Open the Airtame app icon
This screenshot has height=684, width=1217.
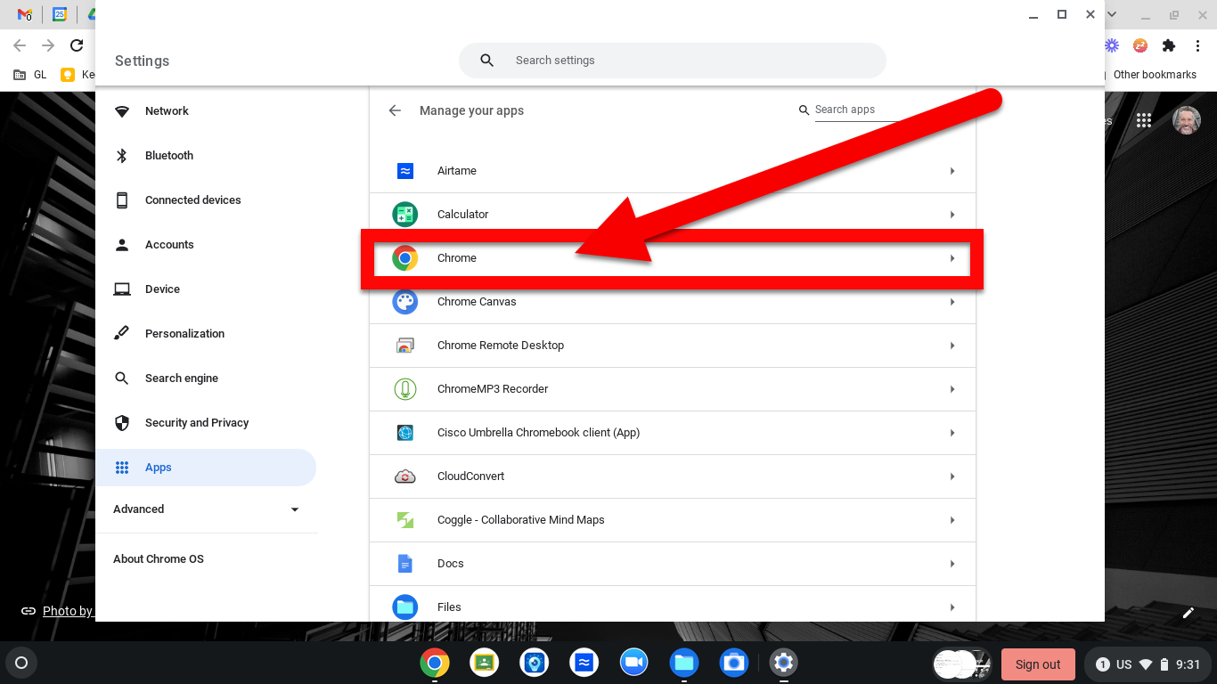coord(404,171)
